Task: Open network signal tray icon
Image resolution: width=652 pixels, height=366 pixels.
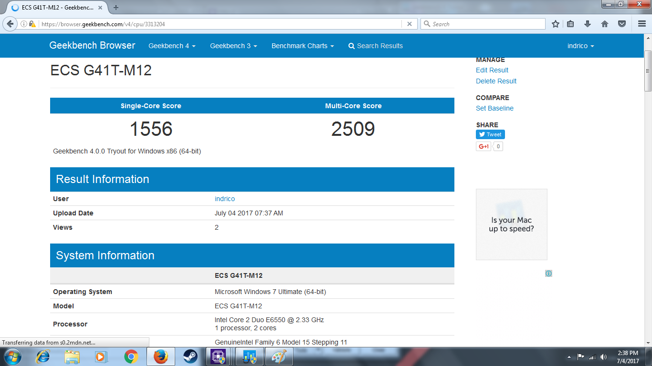Action: pyautogui.click(x=592, y=356)
